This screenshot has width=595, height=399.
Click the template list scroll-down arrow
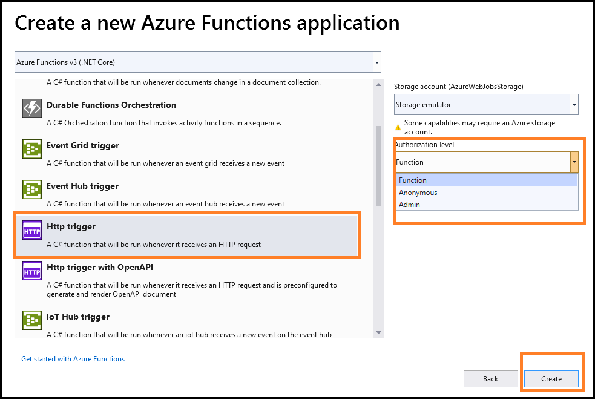[379, 333]
